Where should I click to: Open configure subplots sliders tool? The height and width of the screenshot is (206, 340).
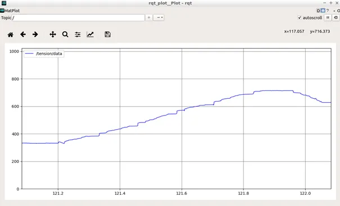(x=78, y=34)
